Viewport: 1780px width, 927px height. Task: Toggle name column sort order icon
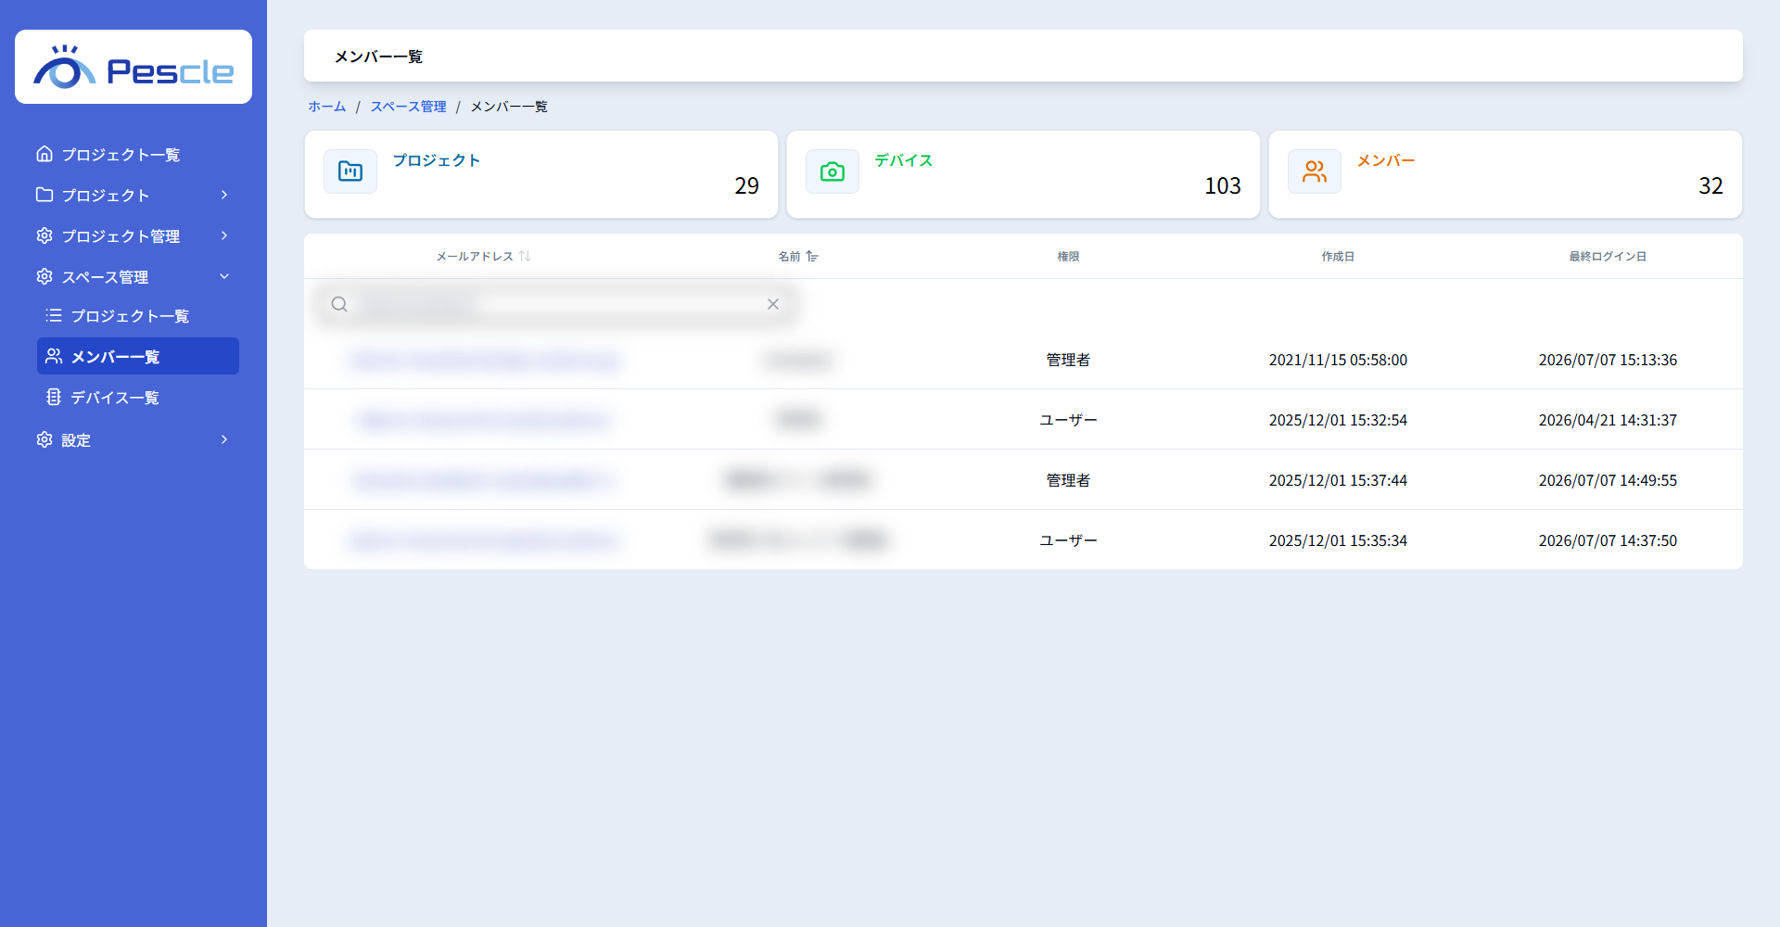click(812, 256)
